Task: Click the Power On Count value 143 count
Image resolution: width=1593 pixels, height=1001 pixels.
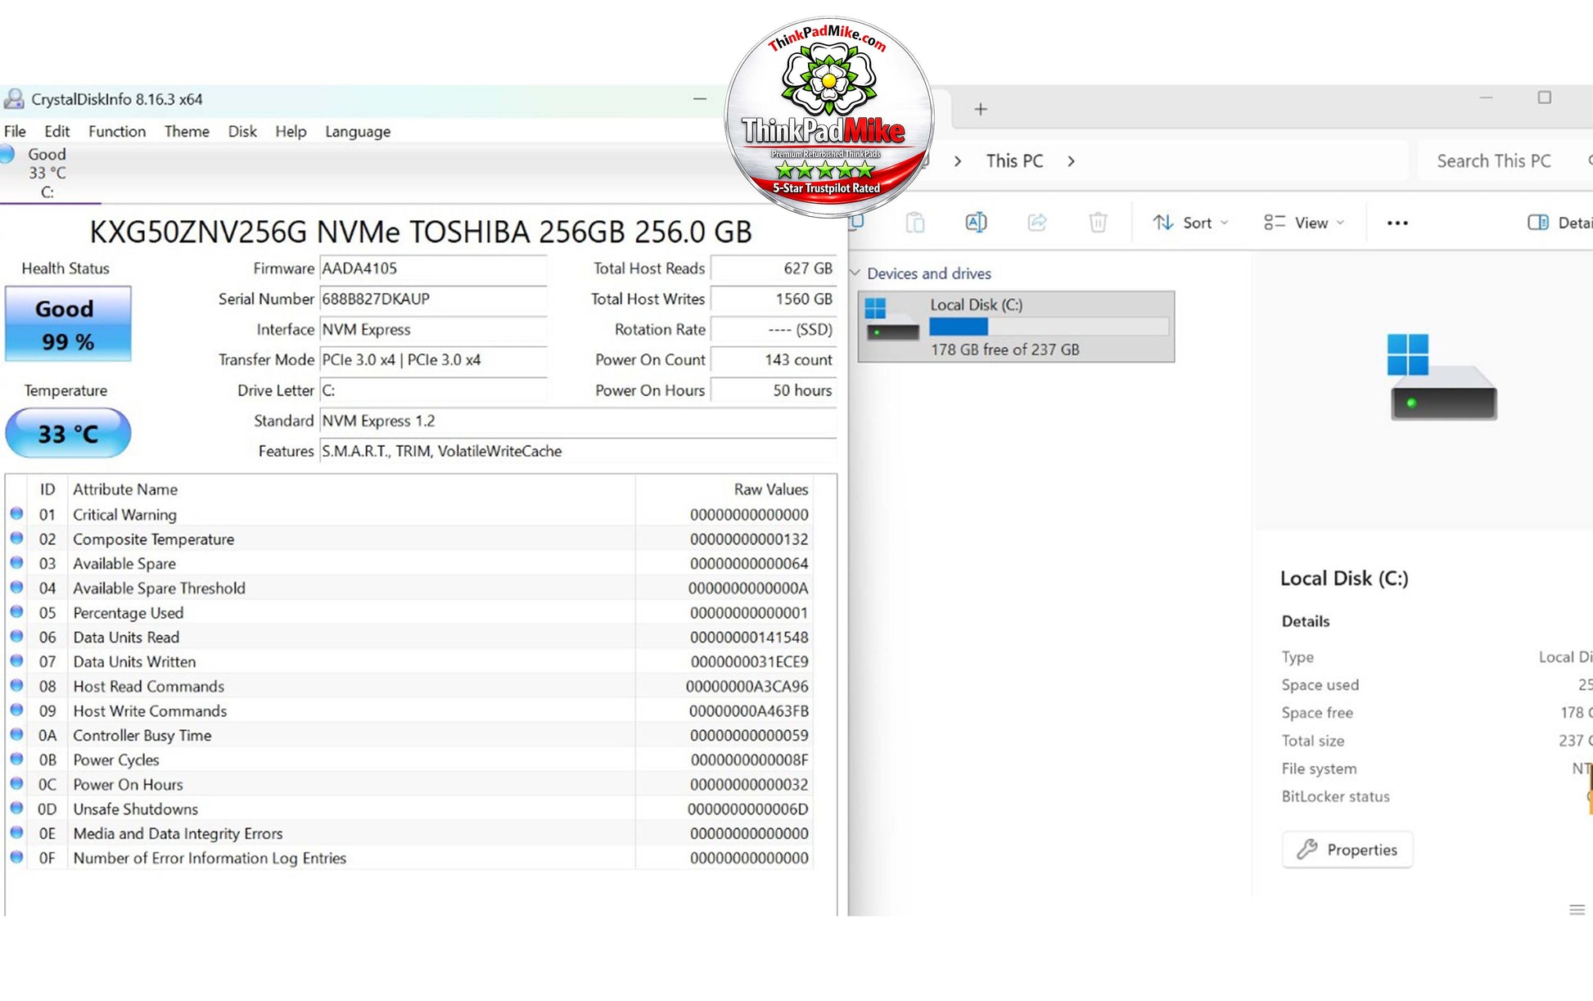Action: (x=773, y=359)
